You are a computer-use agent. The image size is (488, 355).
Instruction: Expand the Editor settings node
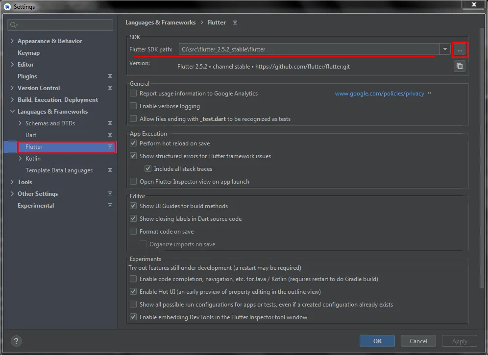click(12, 65)
